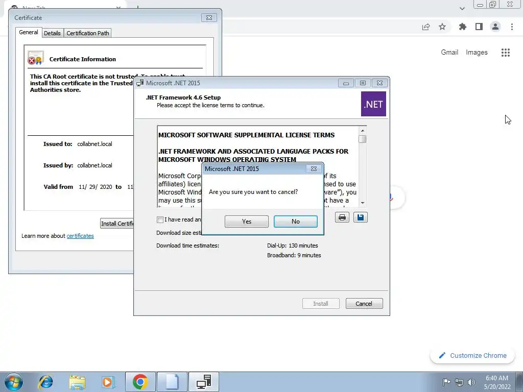Click the Microsoft .NET 2015 title bar icon
Image resolution: width=523 pixels, height=392 pixels.
coord(140,83)
